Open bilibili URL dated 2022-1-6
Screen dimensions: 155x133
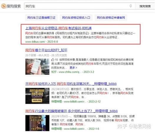75,129
